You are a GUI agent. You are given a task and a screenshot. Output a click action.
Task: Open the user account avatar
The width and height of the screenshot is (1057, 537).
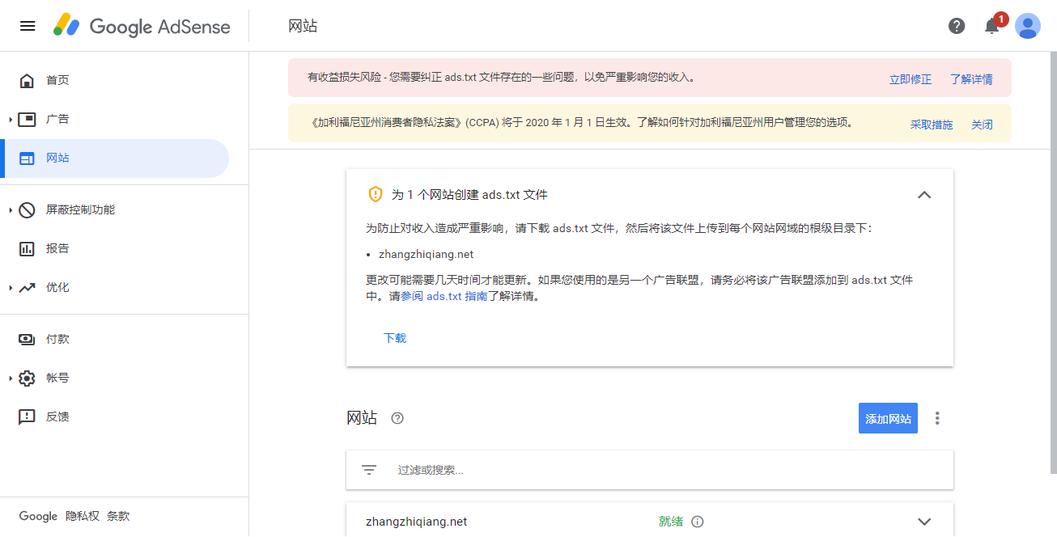click(x=1027, y=26)
